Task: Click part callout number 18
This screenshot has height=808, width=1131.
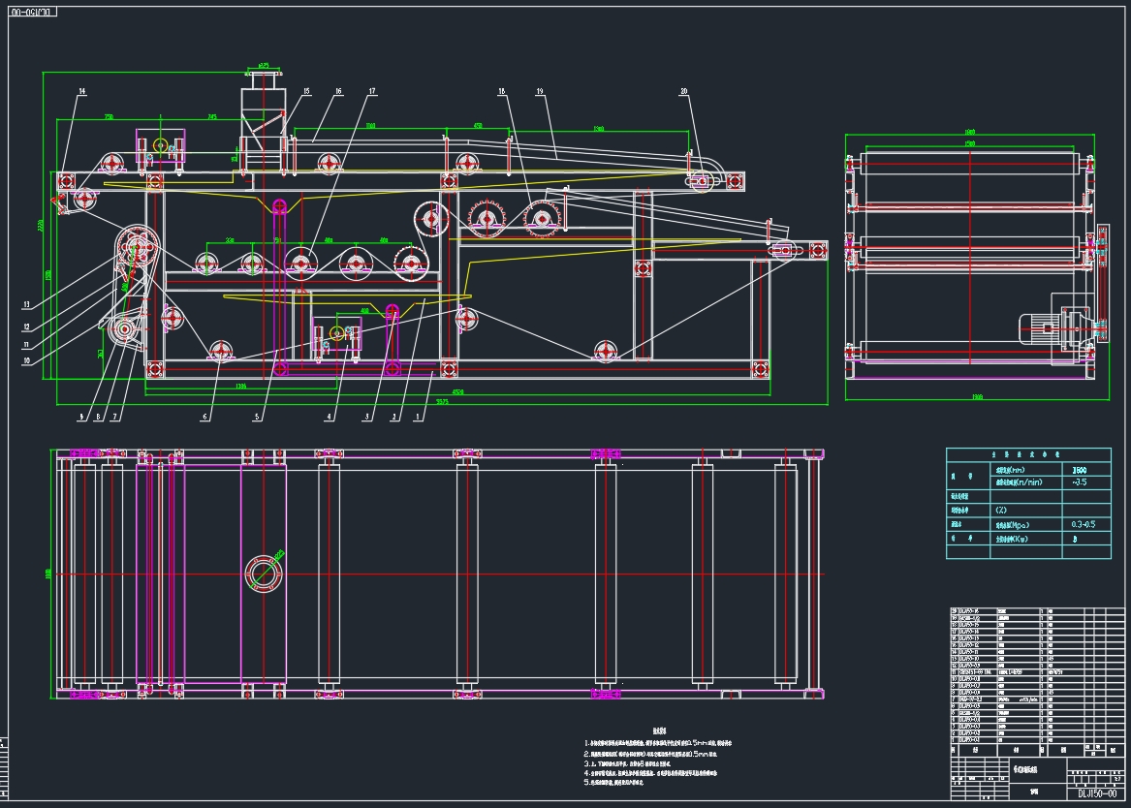Action: 501,91
